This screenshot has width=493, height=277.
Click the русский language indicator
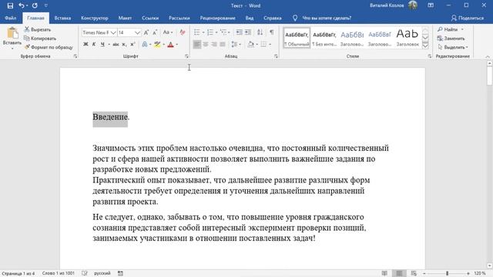[102, 274]
